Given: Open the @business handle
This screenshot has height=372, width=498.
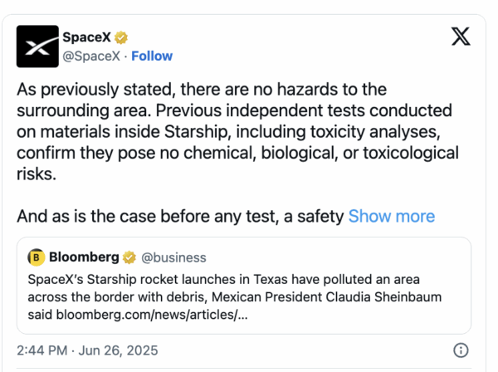Looking at the screenshot, I should coord(174,257).
